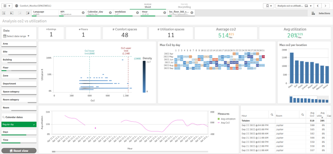
Task: Expand the Space category filter
Action: tap(19, 92)
